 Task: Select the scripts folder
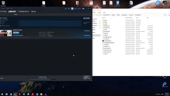coord(106,24)
